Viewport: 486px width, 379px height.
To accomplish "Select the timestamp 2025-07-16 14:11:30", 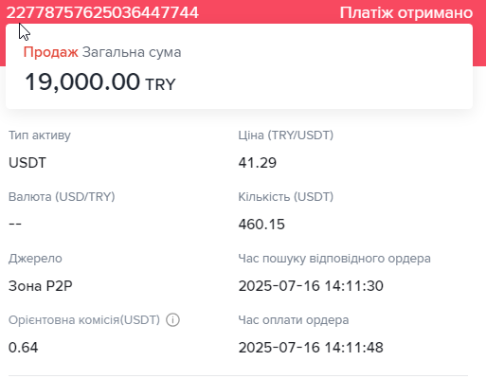I will click(311, 286).
